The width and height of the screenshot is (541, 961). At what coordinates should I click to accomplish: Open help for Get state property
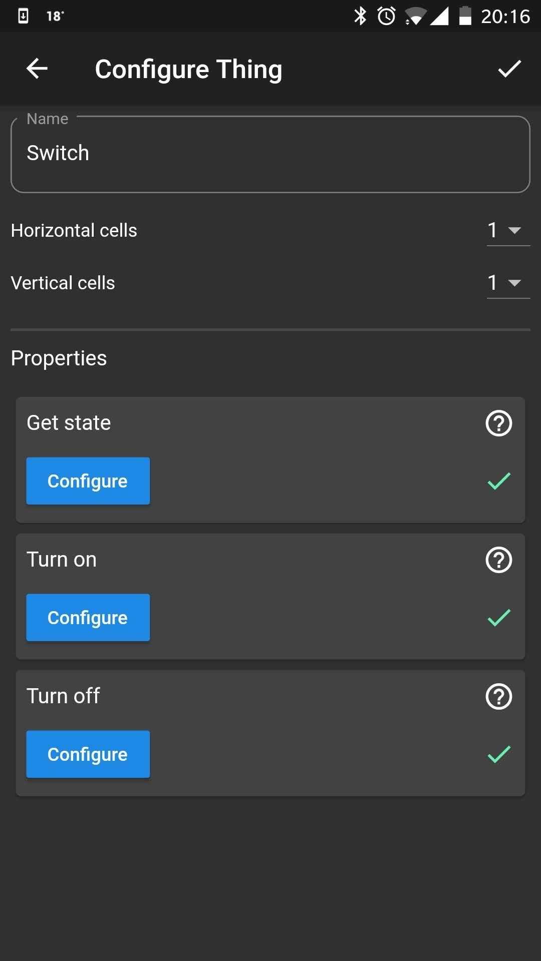499,423
